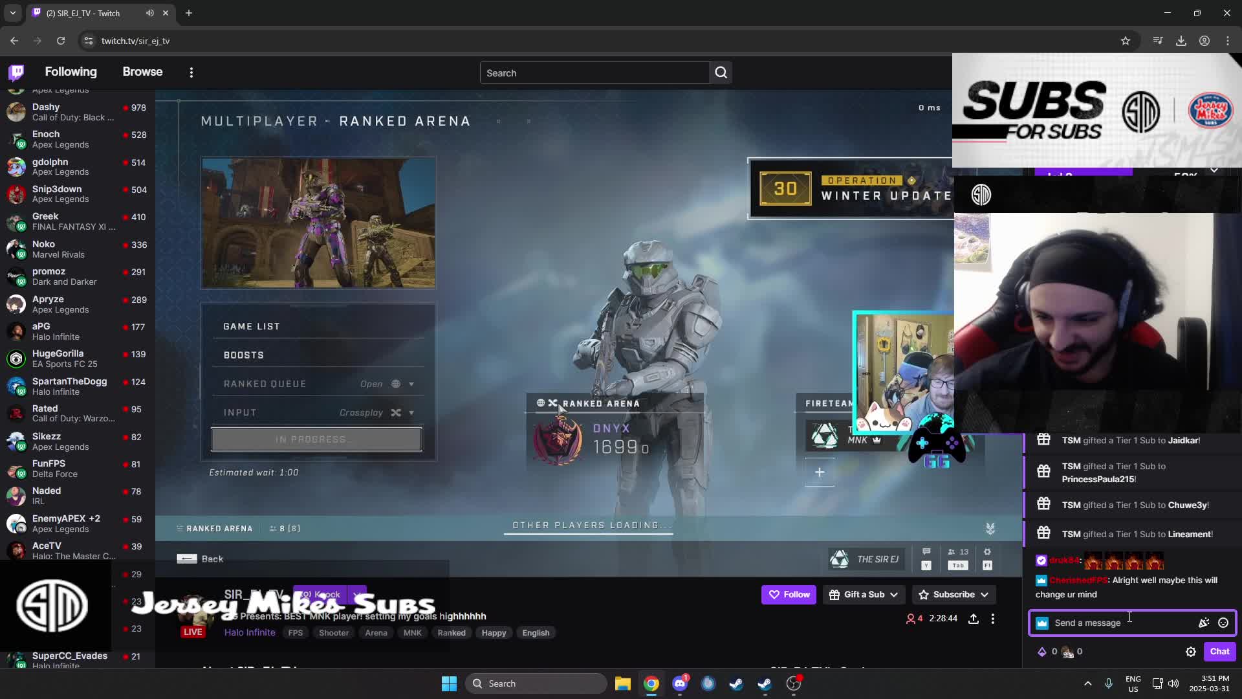This screenshot has width=1242, height=699.
Task: Open gdolphn's channel in sidebar
Action: (77, 167)
